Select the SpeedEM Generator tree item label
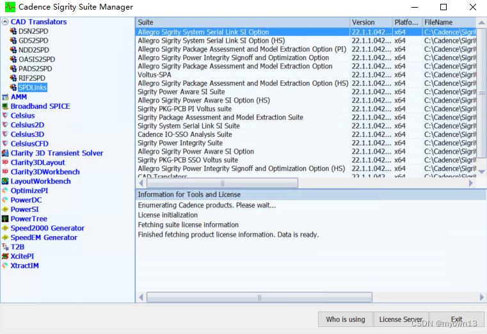The height and width of the screenshot is (334, 487). [44, 237]
